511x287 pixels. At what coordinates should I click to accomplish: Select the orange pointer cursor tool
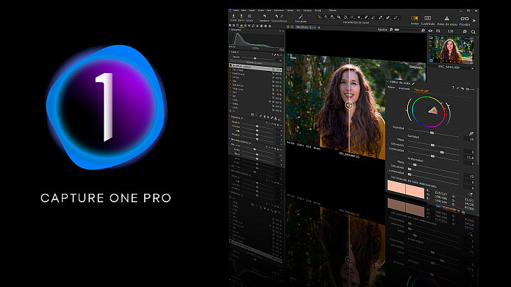point(320,17)
